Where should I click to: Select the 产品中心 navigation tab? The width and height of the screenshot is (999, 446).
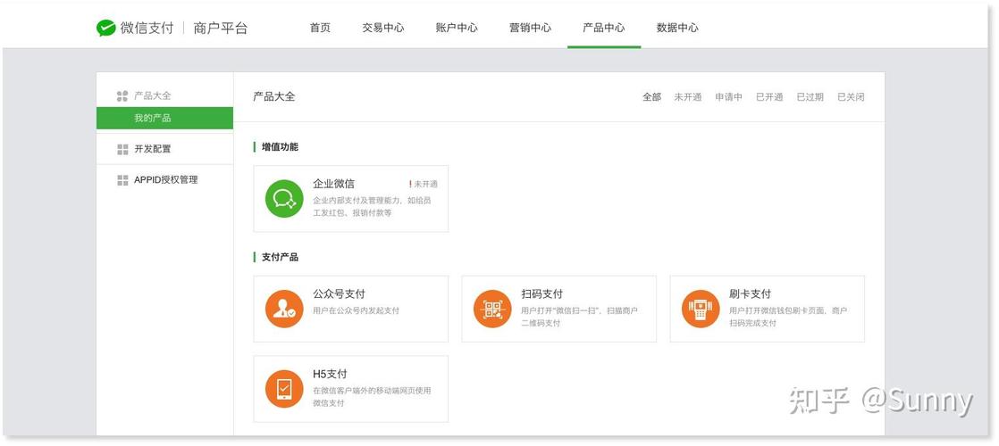pos(603,28)
